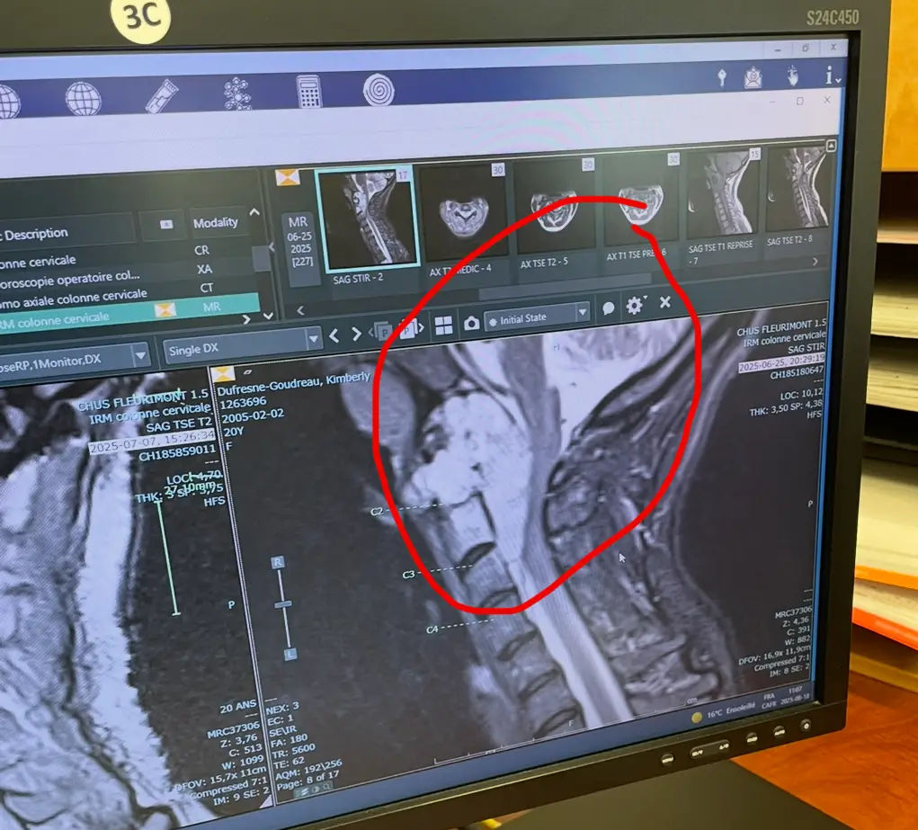Click the C3 vertebra label
The image size is (918, 830).
click(x=409, y=575)
